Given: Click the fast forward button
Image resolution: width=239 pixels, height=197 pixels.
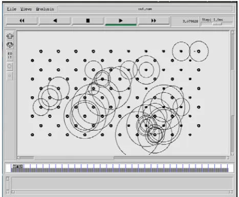Looking at the screenshot, I should pos(154,21).
